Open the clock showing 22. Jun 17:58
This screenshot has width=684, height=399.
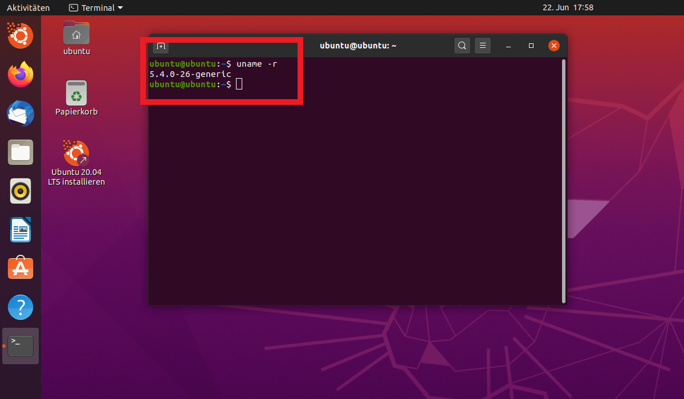pyautogui.click(x=567, y=8)
